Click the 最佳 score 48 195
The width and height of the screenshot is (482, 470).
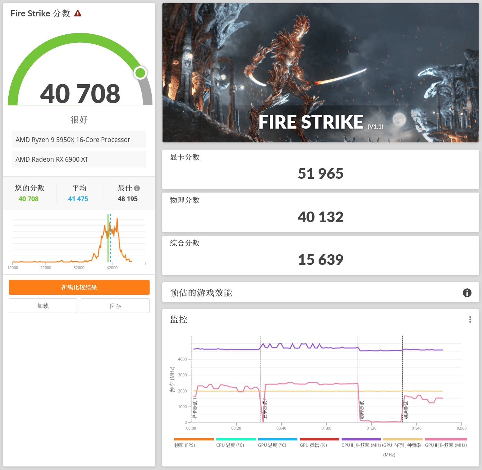click(x=128, y=199)
